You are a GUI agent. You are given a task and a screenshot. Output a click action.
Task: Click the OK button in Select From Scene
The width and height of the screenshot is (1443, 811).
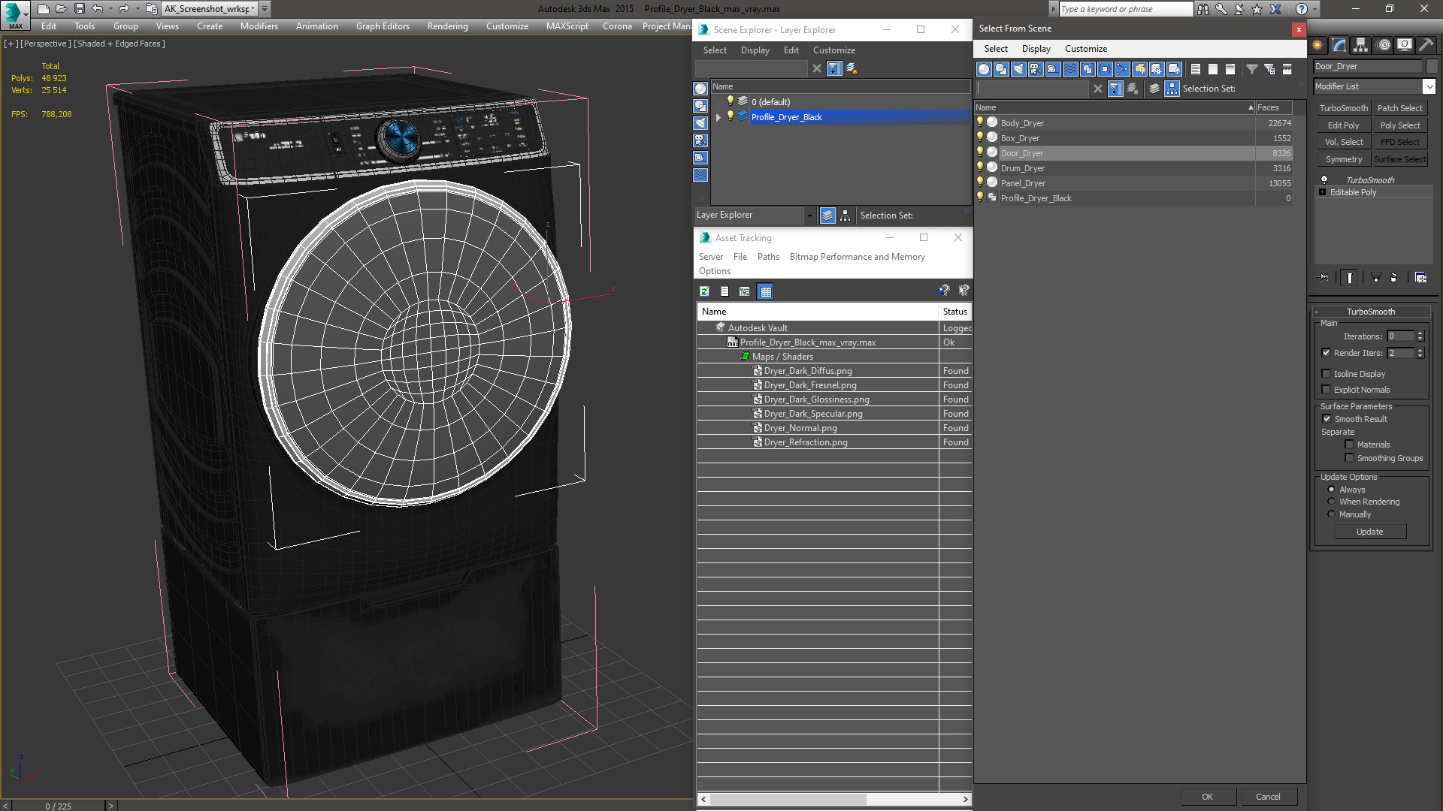[x=1207, y=797]
